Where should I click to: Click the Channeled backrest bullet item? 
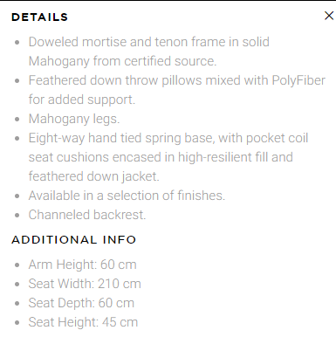click(87, 215)
